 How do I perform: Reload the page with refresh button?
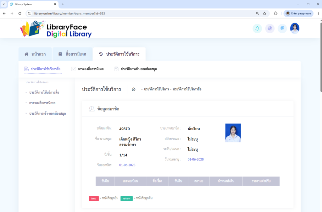pyautogui.click(x=20, y=14)
